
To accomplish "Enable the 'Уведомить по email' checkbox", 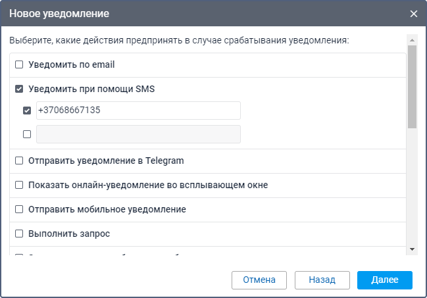I will pos(19,65).
